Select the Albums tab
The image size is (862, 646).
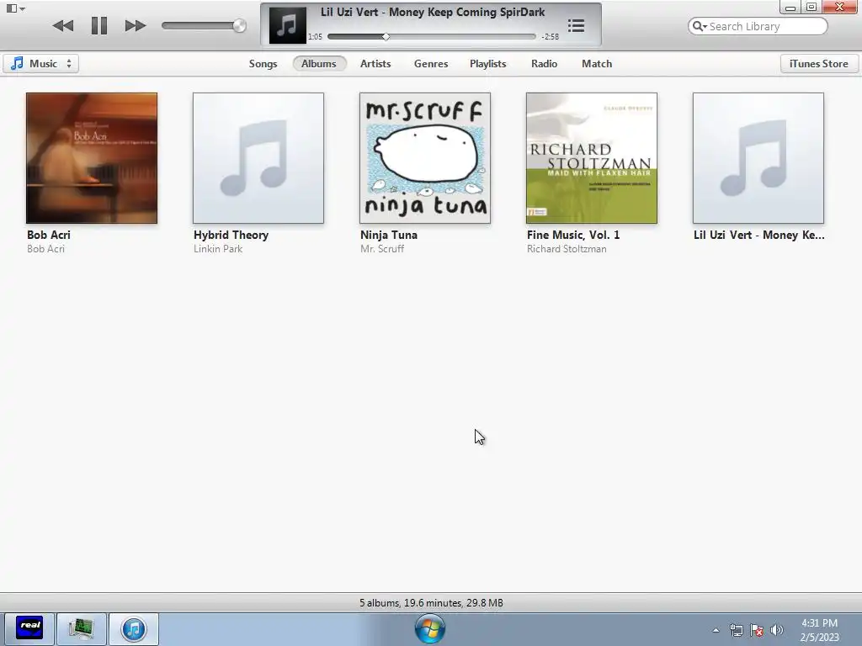319,64
